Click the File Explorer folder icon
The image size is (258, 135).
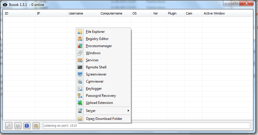click(80, 32)
